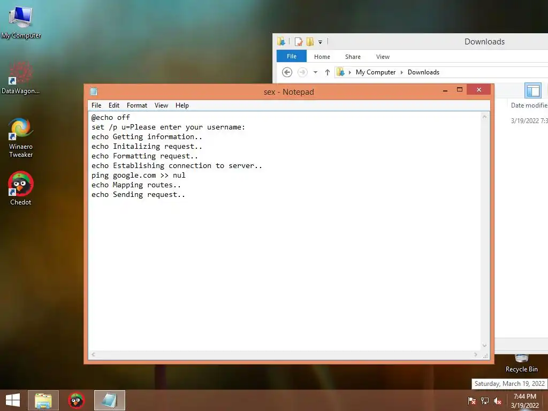Expand the chevron after My Computer
548x411 pixels.
(x=402, y=72)
